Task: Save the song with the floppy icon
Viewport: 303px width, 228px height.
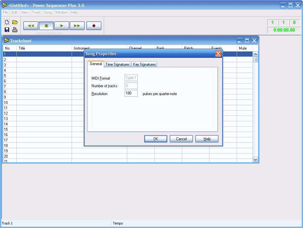Action: point(7,30)
